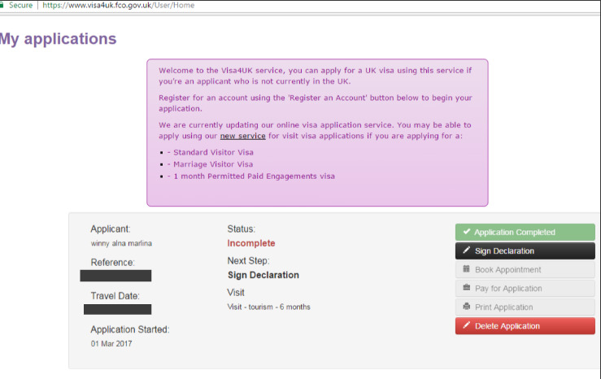This screenshot has width=601, height=379.
Task: Click the calendar icon for Book Appointment
Action: (x=466, y=269)
